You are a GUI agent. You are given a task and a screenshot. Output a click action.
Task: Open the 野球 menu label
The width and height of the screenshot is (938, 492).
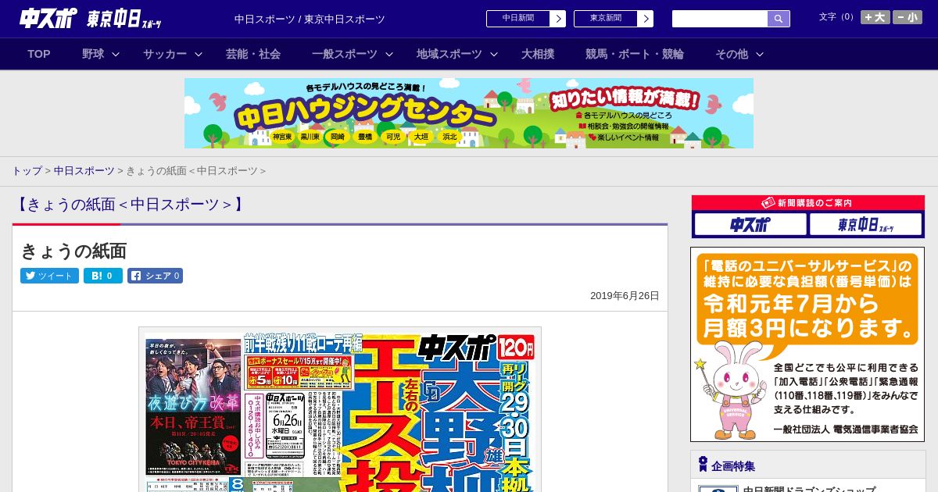pyautogui.click(x=93, y=54)
